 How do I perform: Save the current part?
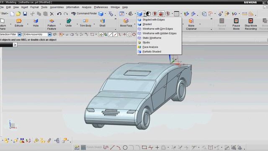(x=25, y=14)
